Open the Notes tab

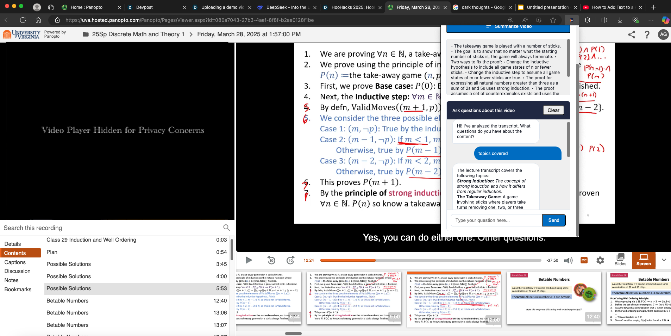pos(12,280)
